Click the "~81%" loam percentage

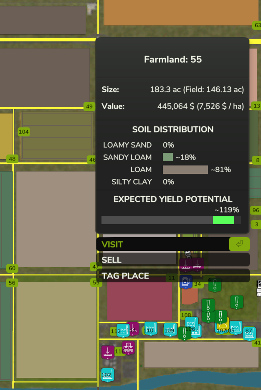tap(221, 170)
